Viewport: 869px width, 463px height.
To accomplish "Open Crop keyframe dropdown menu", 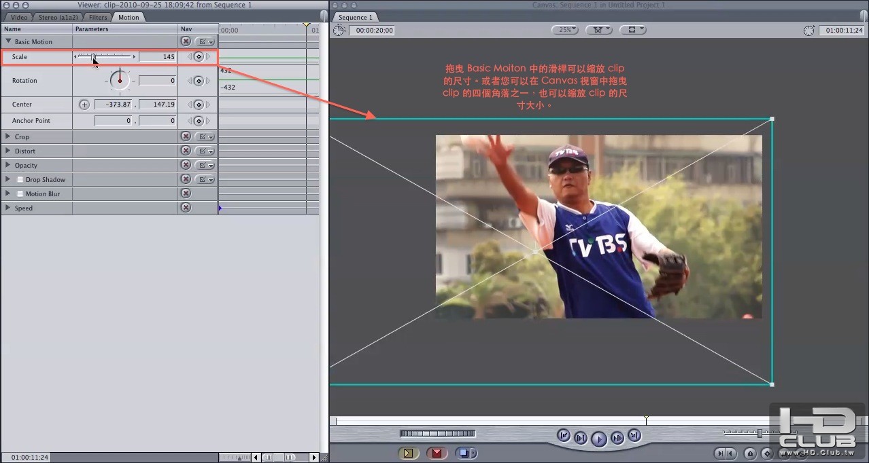I will coord(205,136).
